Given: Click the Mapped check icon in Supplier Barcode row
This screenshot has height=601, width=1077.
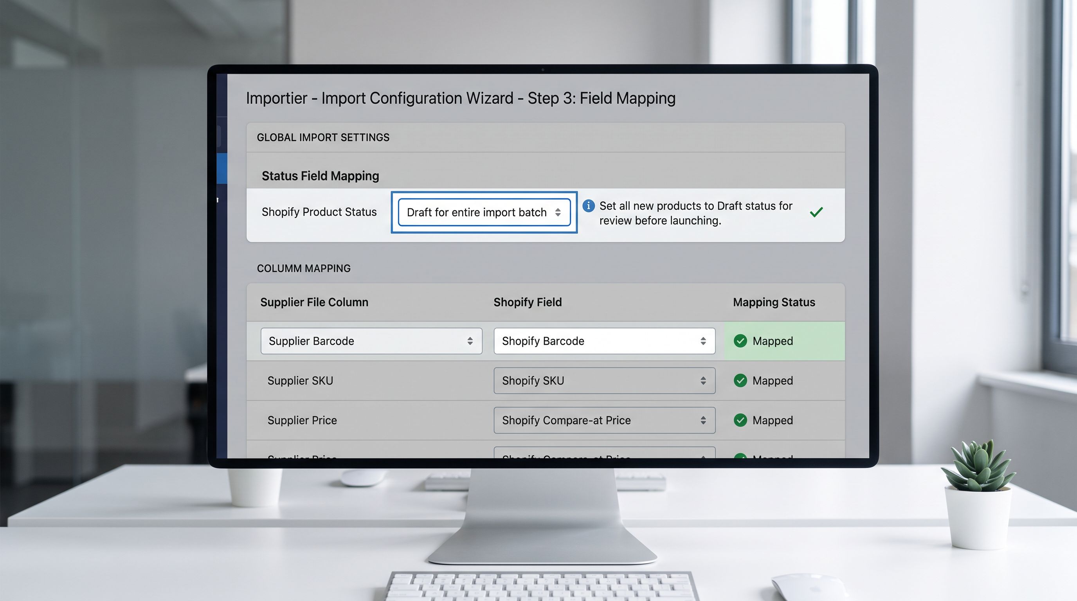Looking at the screenshot, I should [740, 341].
